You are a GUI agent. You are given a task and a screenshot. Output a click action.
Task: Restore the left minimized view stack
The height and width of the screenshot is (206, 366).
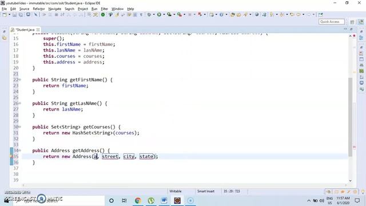(x=4, y=31)
